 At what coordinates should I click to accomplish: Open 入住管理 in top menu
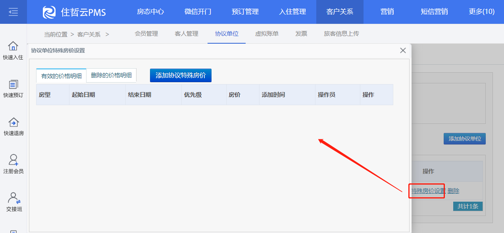pyautogui.click(x=292, y=12)
